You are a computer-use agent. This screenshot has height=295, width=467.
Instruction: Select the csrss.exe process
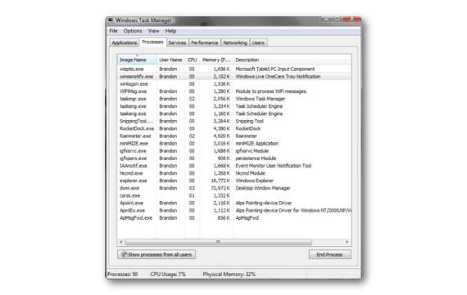pos(234,195)
